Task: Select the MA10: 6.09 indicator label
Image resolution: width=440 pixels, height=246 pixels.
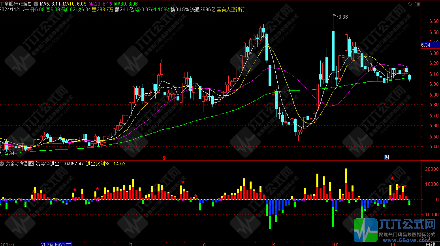Action: click(75, 4)
